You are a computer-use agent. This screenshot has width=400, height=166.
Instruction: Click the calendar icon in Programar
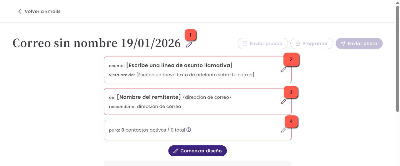click(x=298, y=43)
